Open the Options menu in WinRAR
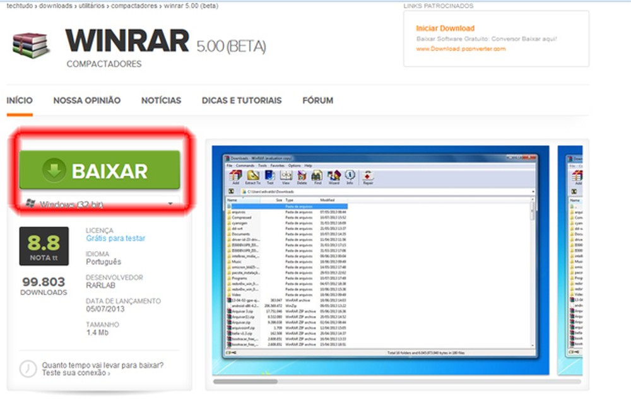This screenshot has width=631, height=415. click(293, 165)
